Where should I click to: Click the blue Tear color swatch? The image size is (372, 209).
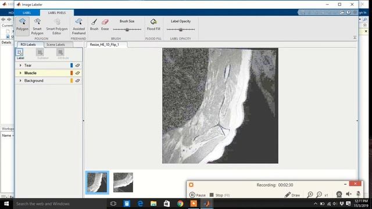[x=71, y=65]
